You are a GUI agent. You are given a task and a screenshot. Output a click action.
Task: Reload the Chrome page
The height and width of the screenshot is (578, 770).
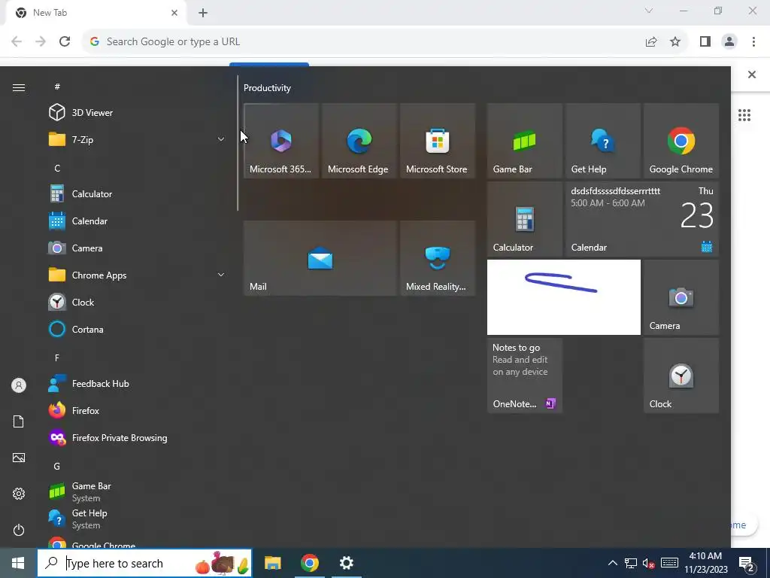pos(65,41)
